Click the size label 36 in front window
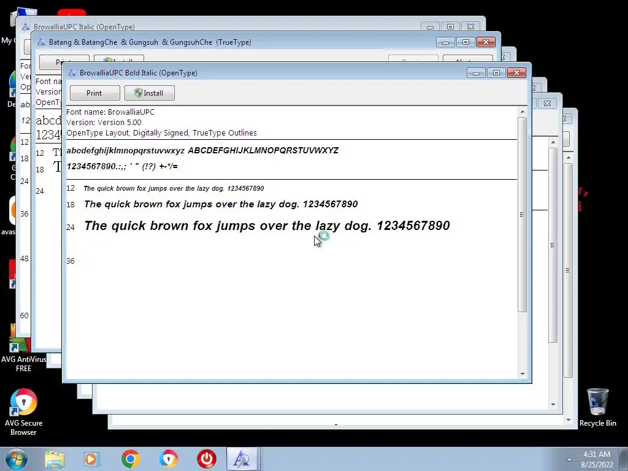The image size is (628, 471). 71,261
